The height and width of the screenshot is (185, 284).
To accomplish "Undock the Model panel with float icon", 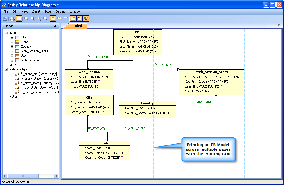I will pyautogui.click(x=54, y=26).
